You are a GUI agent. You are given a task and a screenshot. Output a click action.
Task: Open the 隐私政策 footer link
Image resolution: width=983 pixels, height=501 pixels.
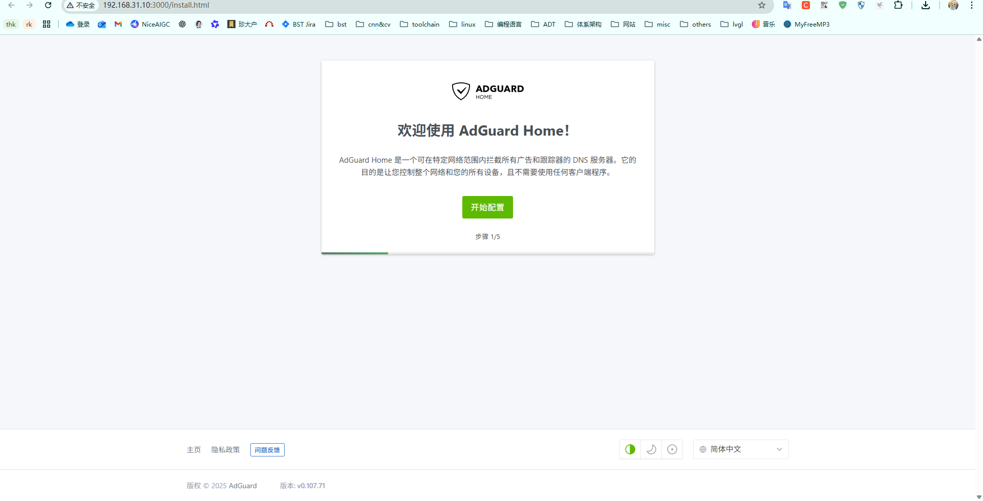coord(225,450)
